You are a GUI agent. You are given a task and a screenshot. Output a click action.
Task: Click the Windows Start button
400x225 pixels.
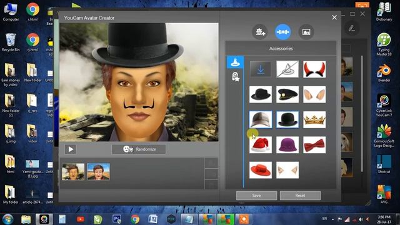pos(7,219)
